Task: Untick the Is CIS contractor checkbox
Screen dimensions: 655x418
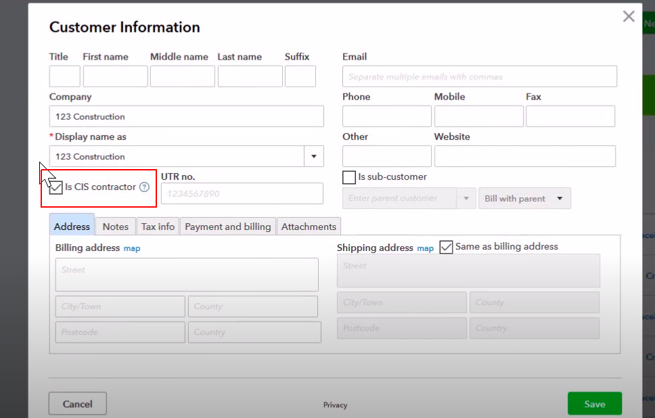Action: pos(56,187)
